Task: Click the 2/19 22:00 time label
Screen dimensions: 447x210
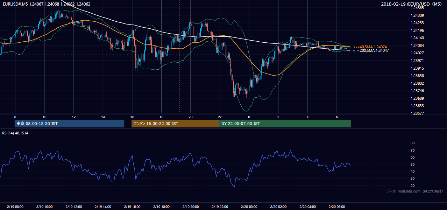Action: (220, 207)
